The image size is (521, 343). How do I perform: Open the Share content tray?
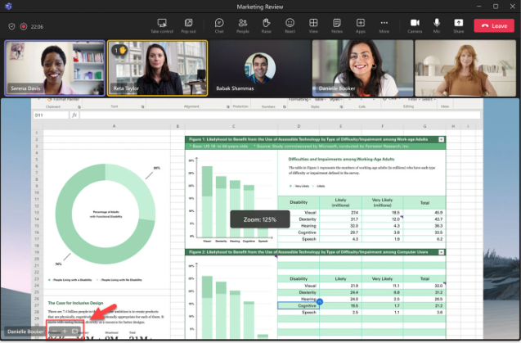[458, 25]
